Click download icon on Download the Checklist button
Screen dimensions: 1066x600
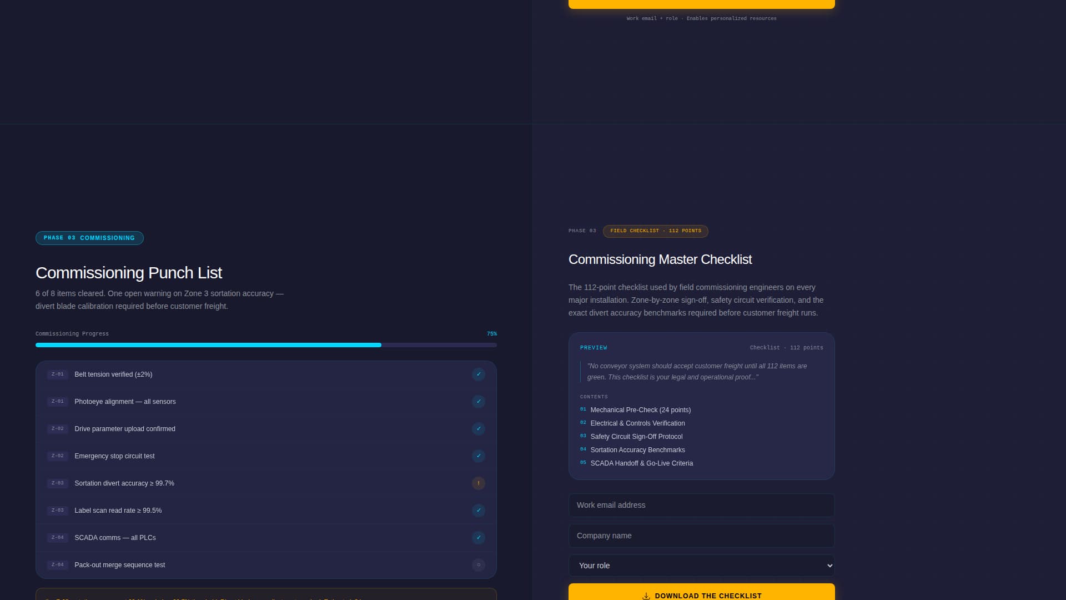(x=646, y=596)
